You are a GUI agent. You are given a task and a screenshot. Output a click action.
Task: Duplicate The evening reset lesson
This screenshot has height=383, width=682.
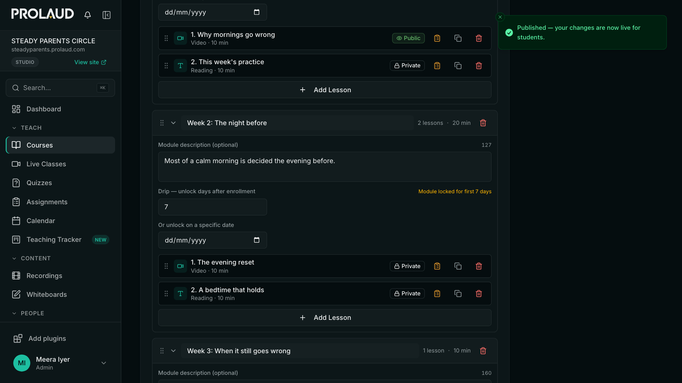point(458,266)
